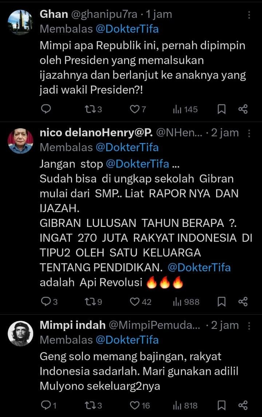Reply to nico delanoHenry's tweet
The image size is (262, 417).
point(45,302)
